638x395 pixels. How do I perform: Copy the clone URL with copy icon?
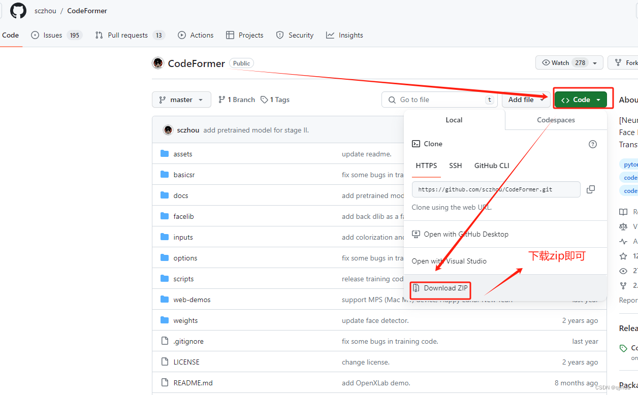pos(591,189)
